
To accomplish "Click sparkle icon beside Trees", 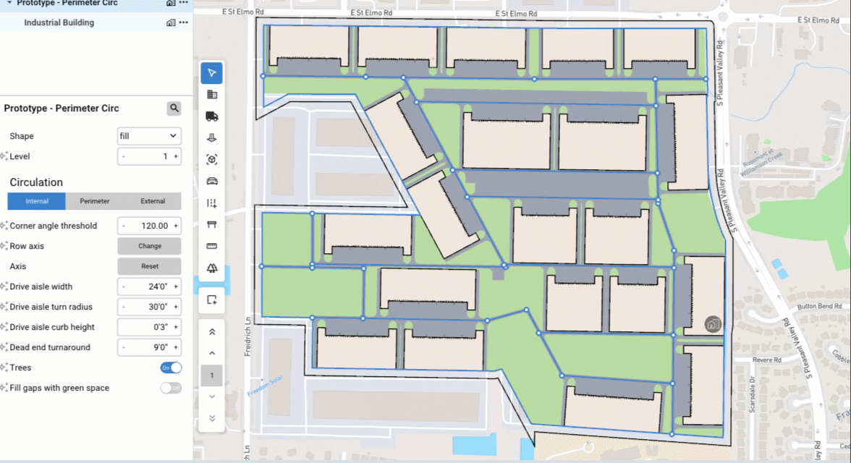I will tap(4, 368).
